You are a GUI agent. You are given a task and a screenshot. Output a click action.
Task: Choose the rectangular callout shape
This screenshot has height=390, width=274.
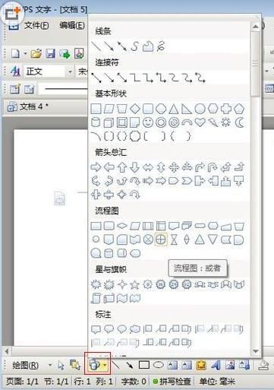coord(96,329)
